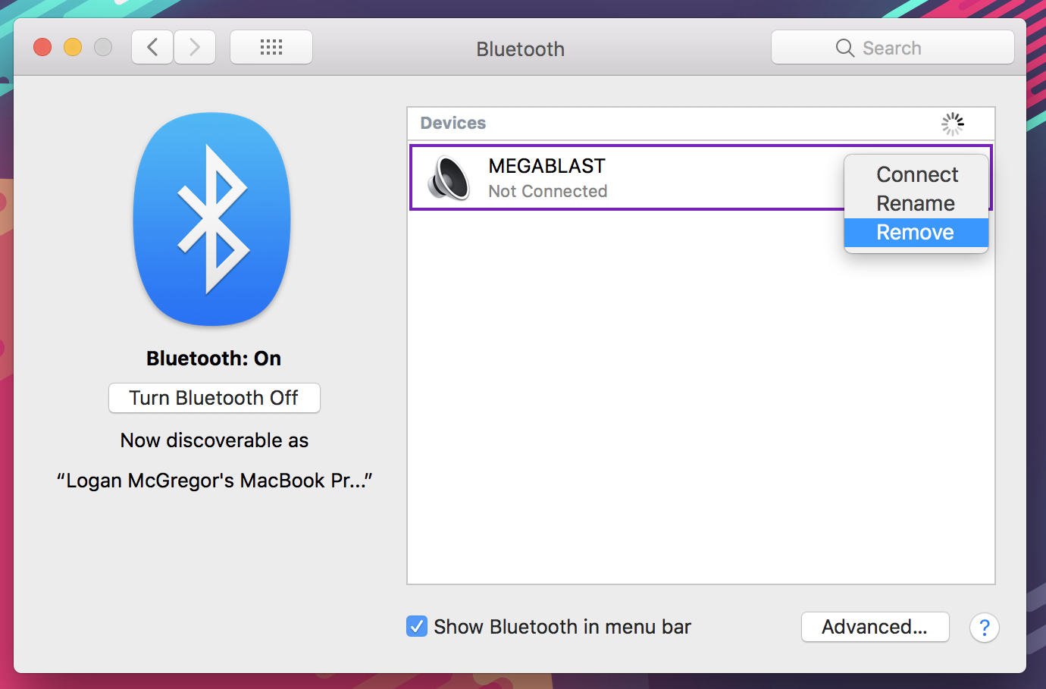
Task: Choose Remove from the context menu
Action: tap(916, 232)
